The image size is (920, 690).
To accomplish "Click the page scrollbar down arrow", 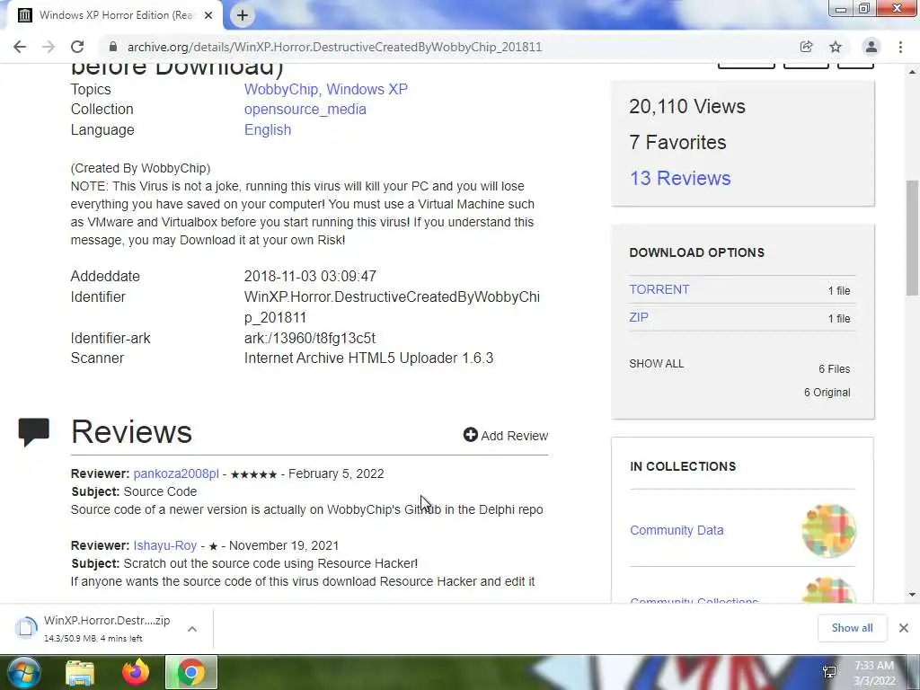I will click(913, 595).
